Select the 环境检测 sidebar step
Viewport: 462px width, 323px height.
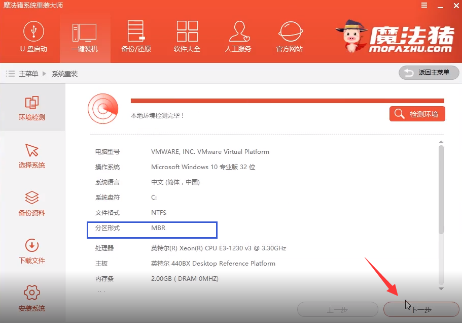point(32,108)
